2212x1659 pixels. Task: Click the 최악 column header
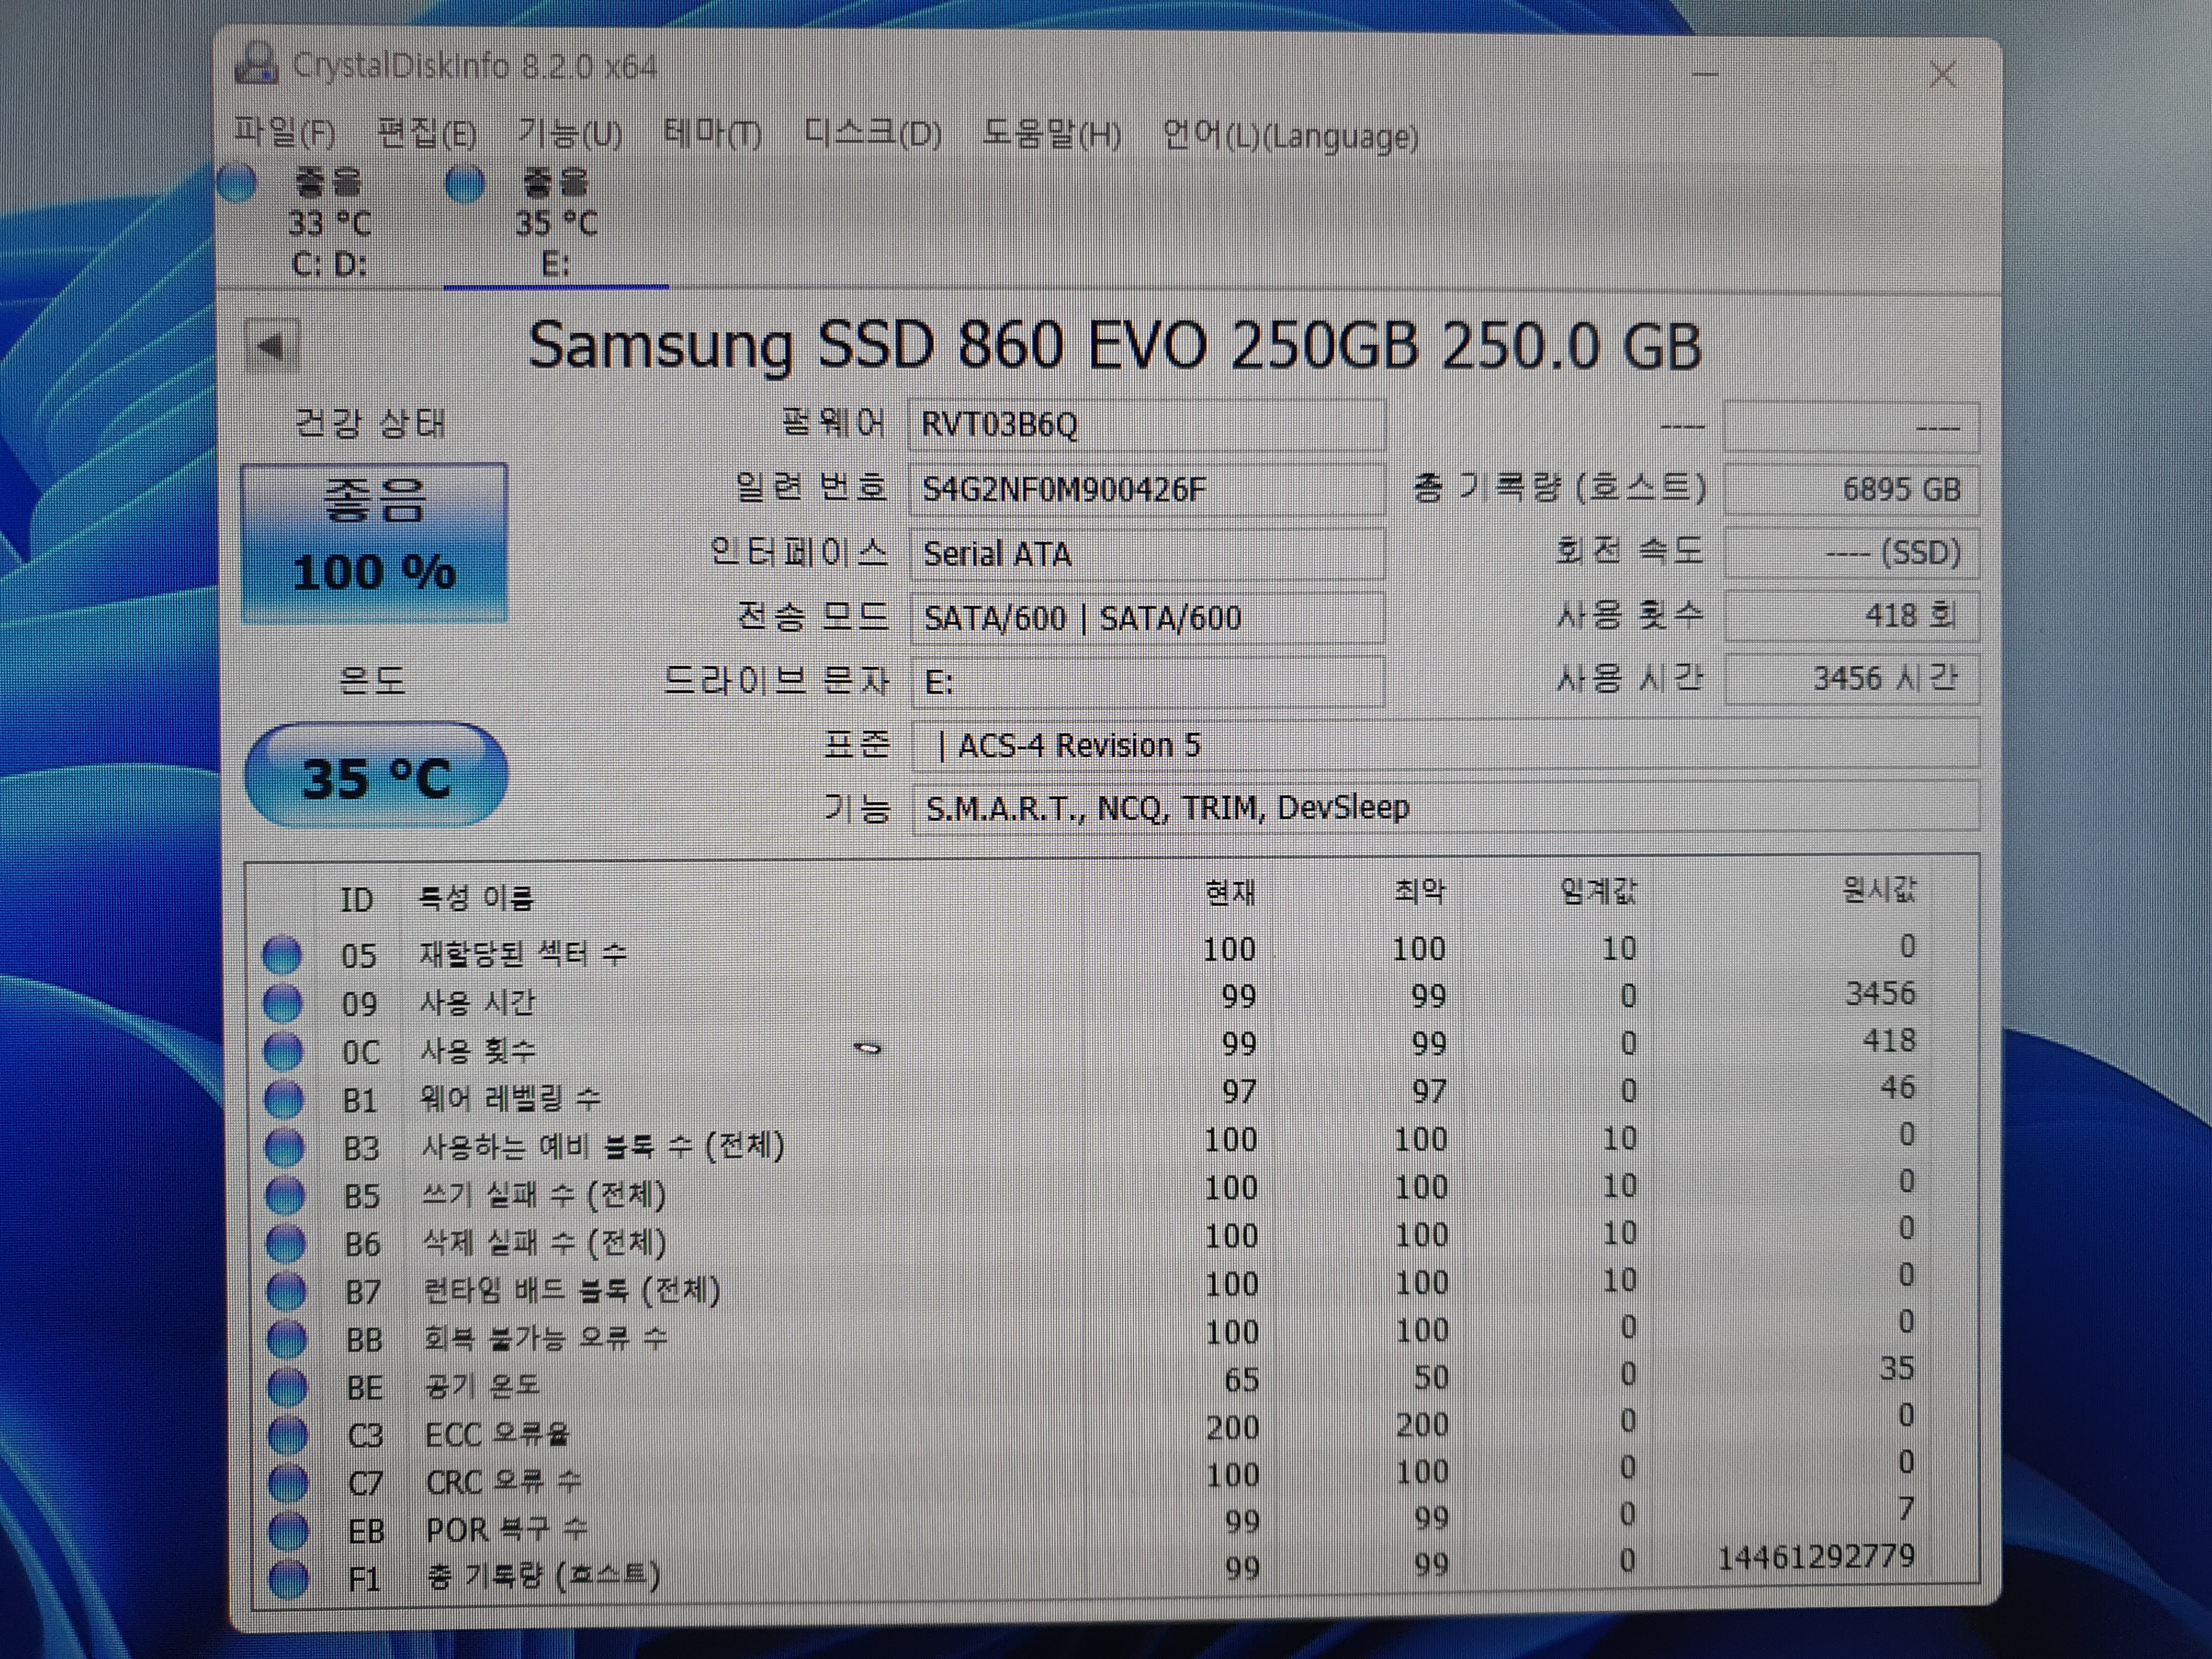1420,890
